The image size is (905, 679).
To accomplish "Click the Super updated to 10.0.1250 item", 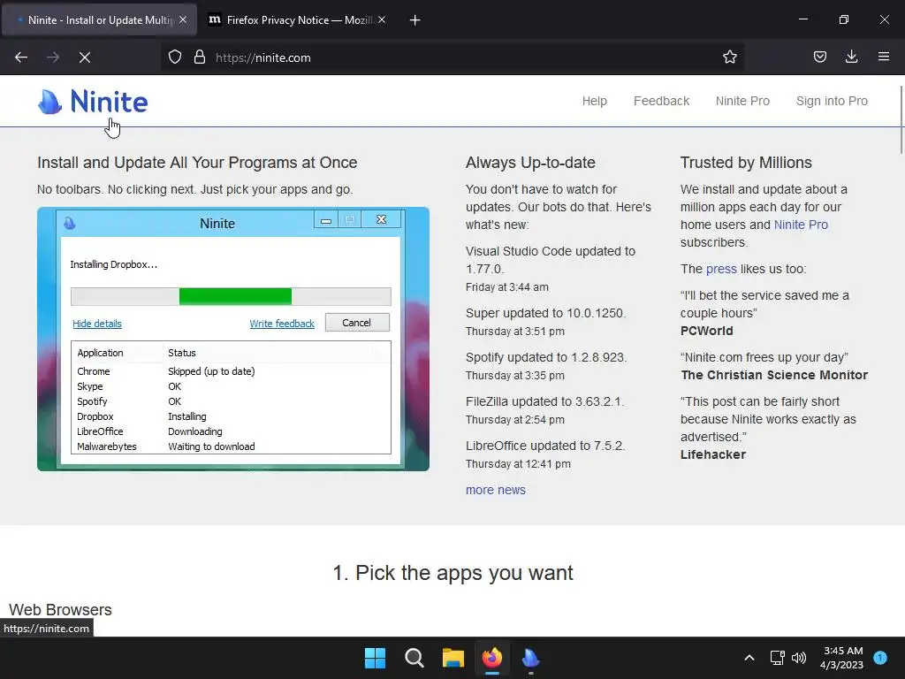I will [x=545, y=313].
